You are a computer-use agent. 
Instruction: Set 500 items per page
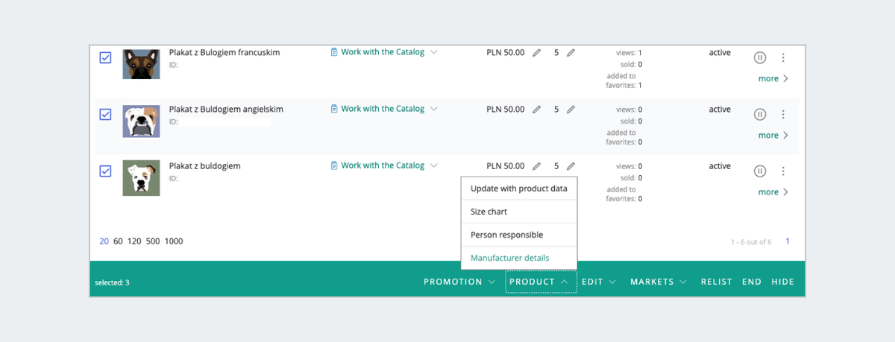pyautogui.click(x=154, y=241)
